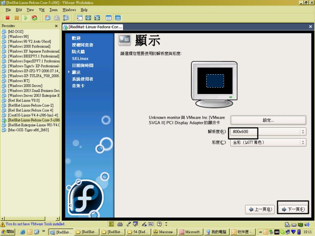Open the IME on-screen keyboard icon
Screen dimensions: 315x236
[x=120, y=224]
